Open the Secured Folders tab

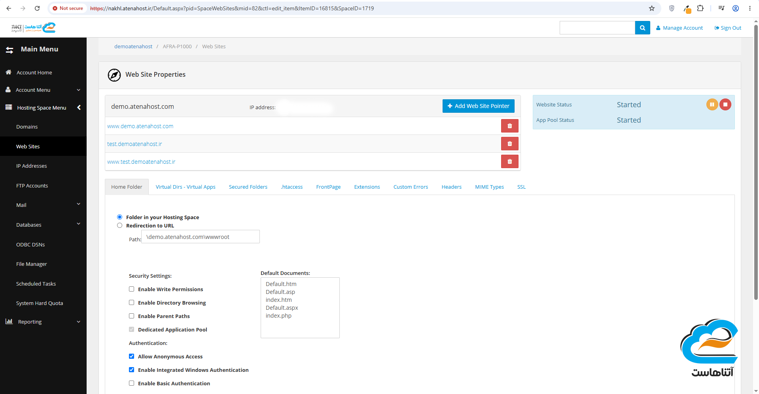(x=248, y=187)
